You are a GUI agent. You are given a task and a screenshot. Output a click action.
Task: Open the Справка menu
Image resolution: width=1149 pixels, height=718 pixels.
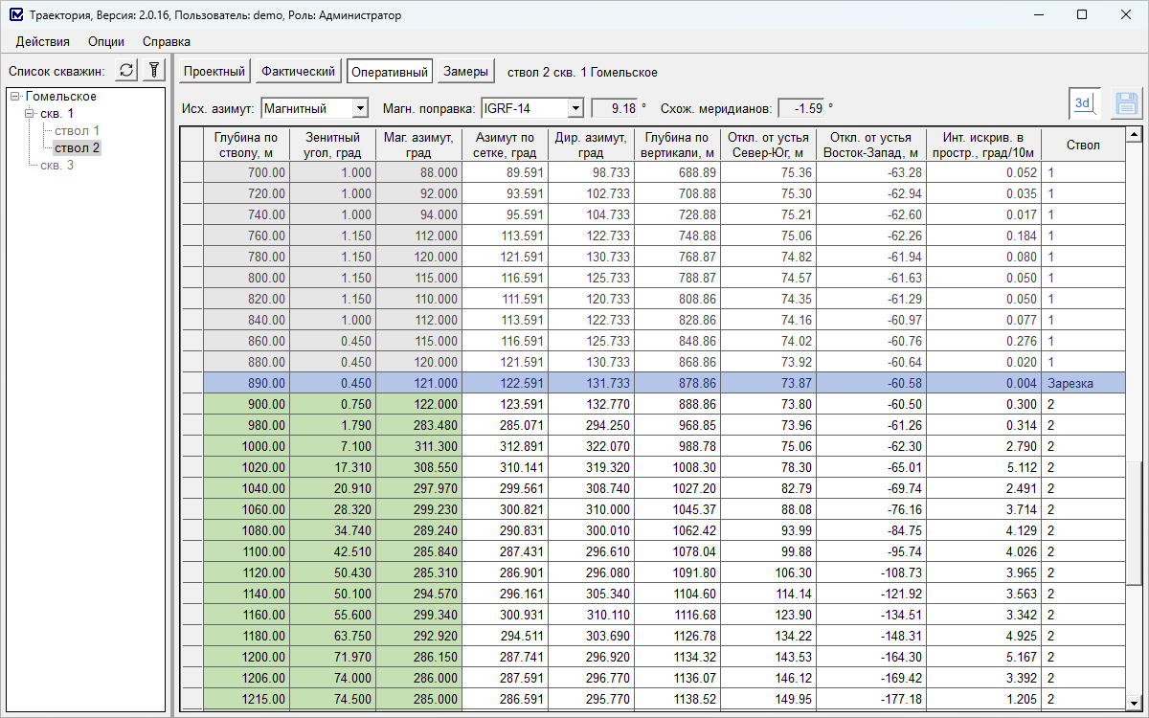coord(166,41)
